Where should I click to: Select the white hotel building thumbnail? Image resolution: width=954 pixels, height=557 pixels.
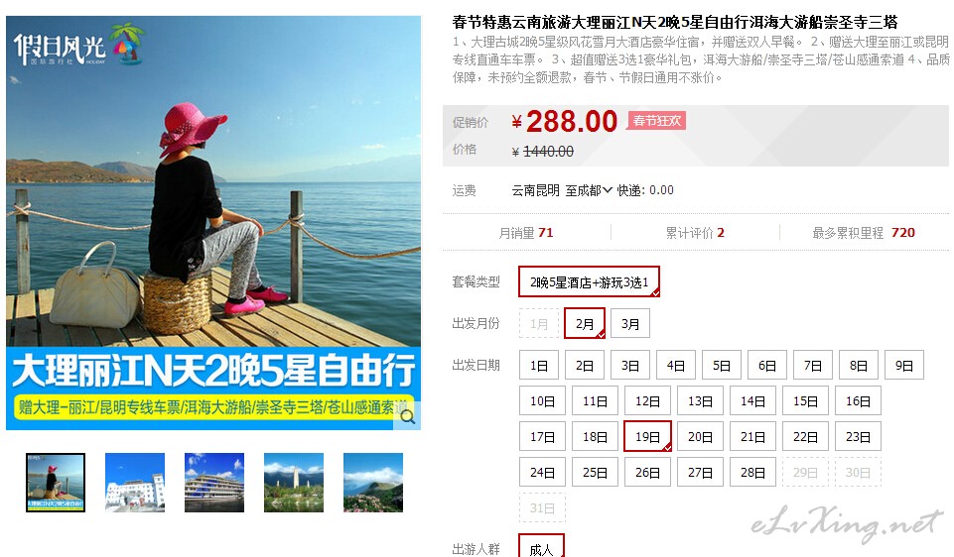click(x=135, y=483)
